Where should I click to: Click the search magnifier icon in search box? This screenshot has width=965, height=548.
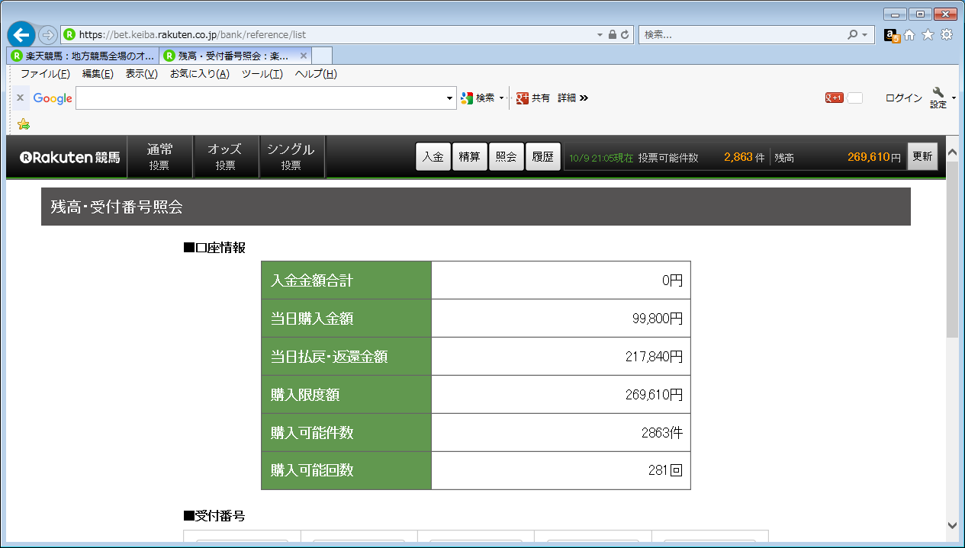852,35
